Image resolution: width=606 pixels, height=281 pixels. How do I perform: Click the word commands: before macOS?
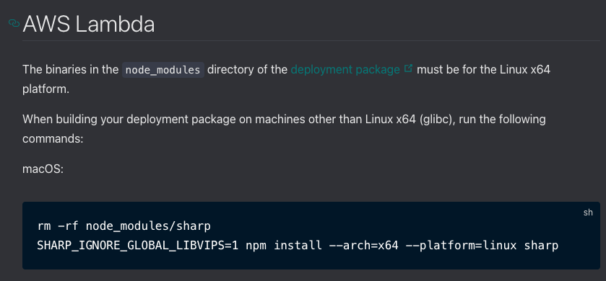click(x=53, y=139)
